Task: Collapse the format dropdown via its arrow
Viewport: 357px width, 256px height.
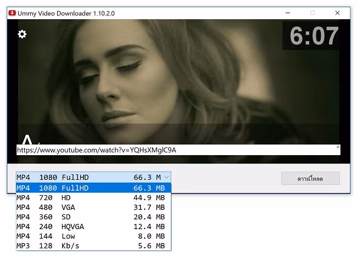Action: [x=167, y=177]
